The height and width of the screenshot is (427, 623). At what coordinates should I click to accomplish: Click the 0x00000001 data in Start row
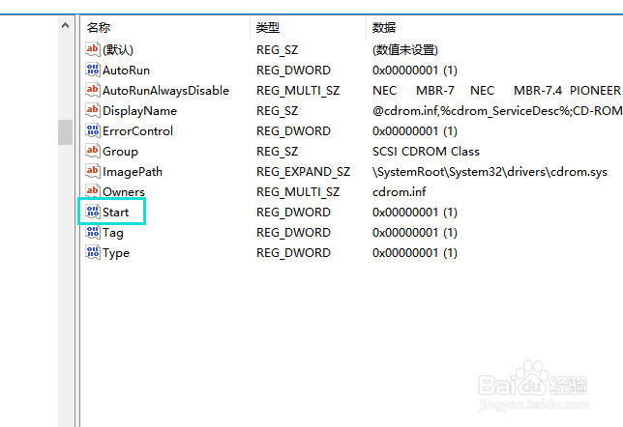[x=415, y=213]
